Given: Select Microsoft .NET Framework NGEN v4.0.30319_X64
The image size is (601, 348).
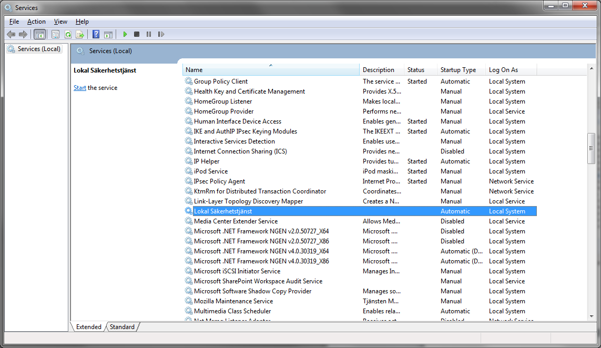Looking at the screenshot, I should 261,251.
